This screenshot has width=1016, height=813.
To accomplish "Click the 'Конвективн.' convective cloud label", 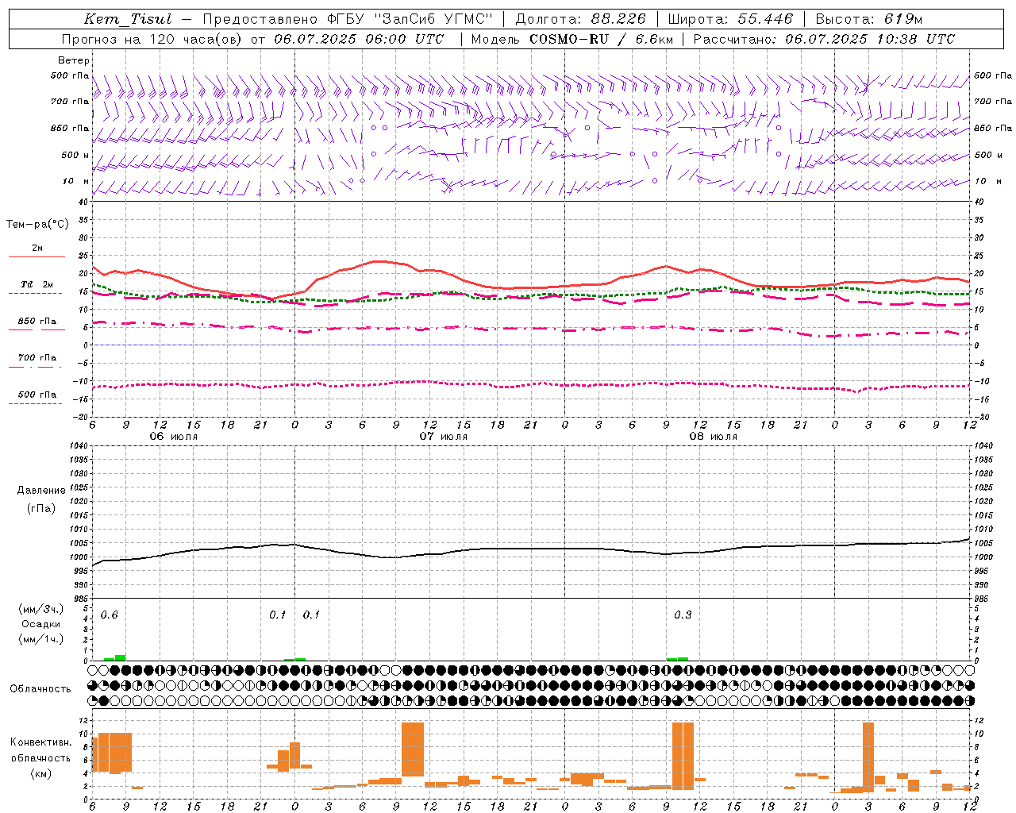I will pyautogui.click(x=41, y=742).
